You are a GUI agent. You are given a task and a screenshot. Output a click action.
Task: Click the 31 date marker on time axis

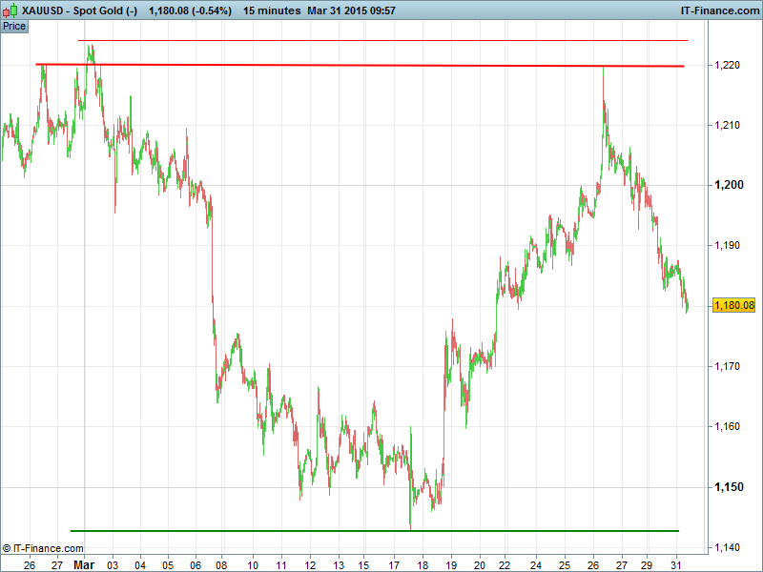click(675, 564)
